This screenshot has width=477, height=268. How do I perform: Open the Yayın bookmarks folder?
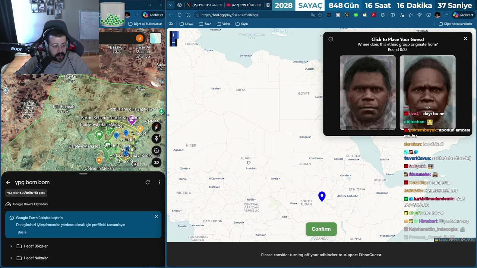pyautogui.click(x=241, y=24)
